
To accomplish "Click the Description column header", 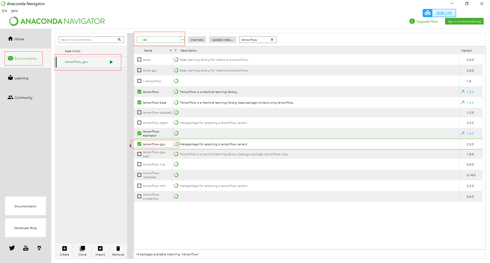I will point(189,51).
